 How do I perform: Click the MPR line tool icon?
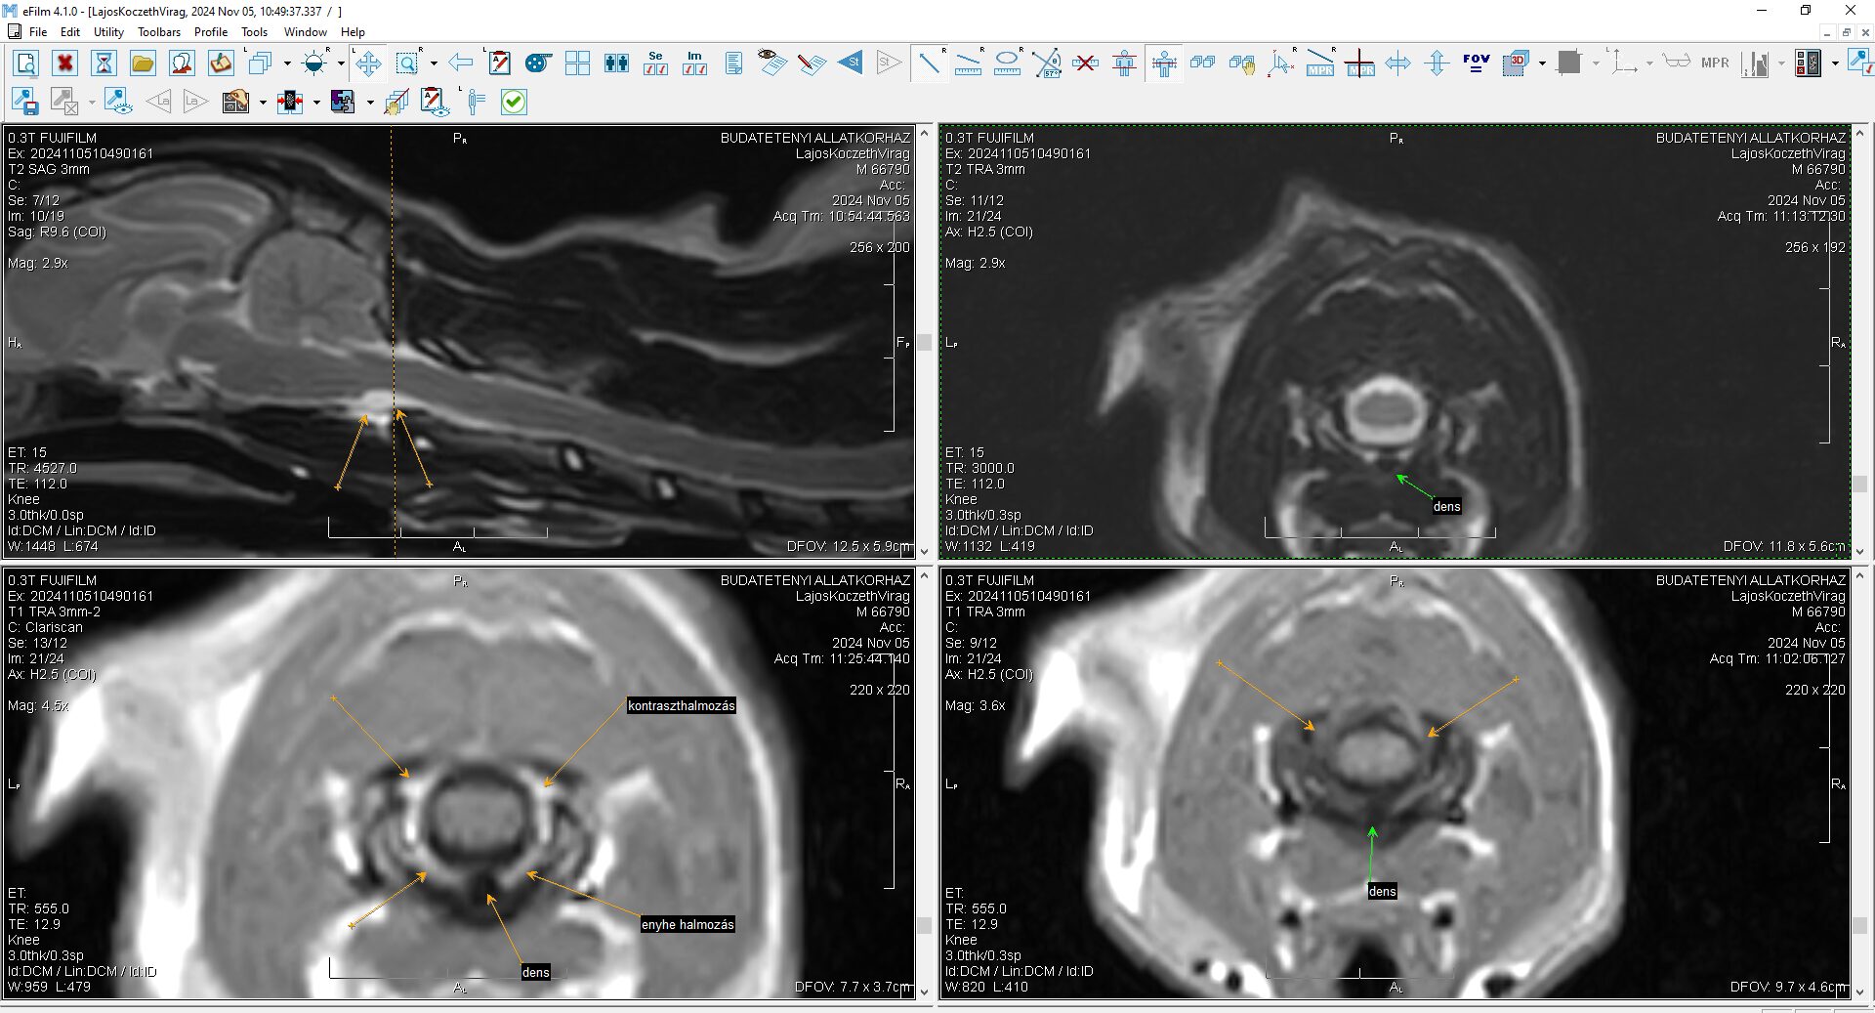pyautogui.click(x=1319, y=63)
